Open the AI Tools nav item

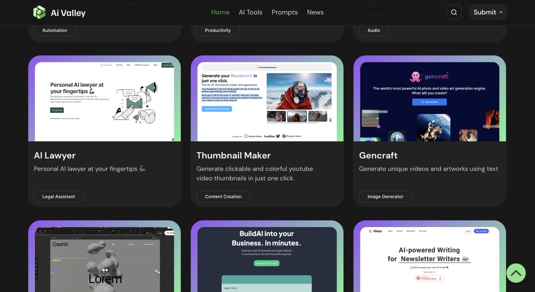click(x=251, y=12)
